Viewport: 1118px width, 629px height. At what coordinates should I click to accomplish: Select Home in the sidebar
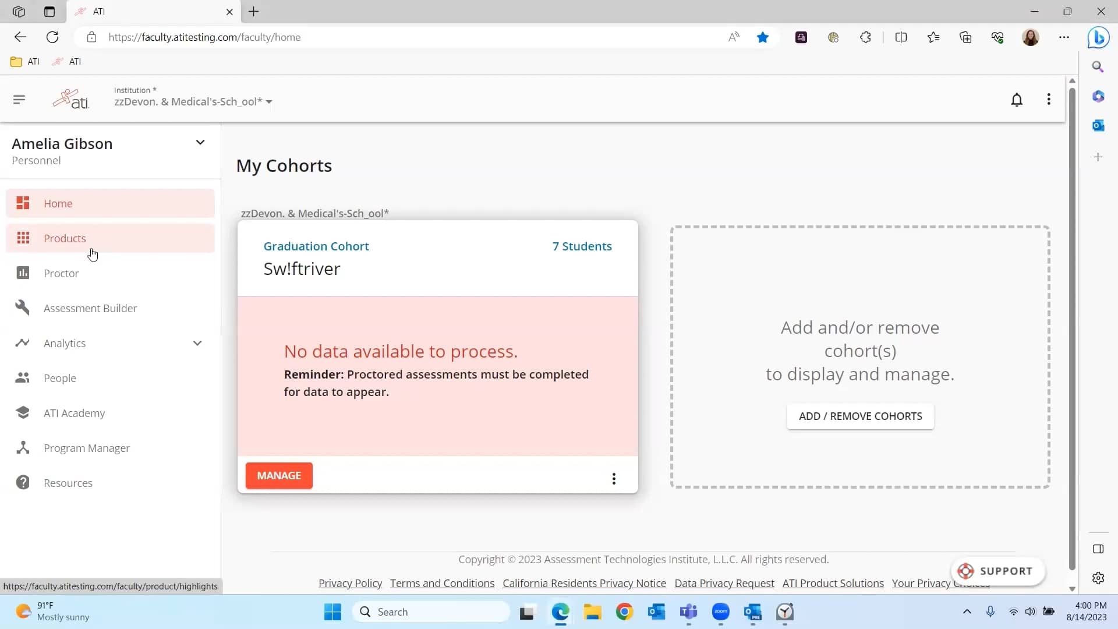click(58, 203)
